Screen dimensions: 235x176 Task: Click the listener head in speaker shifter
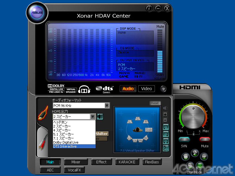tap(137, 129)
